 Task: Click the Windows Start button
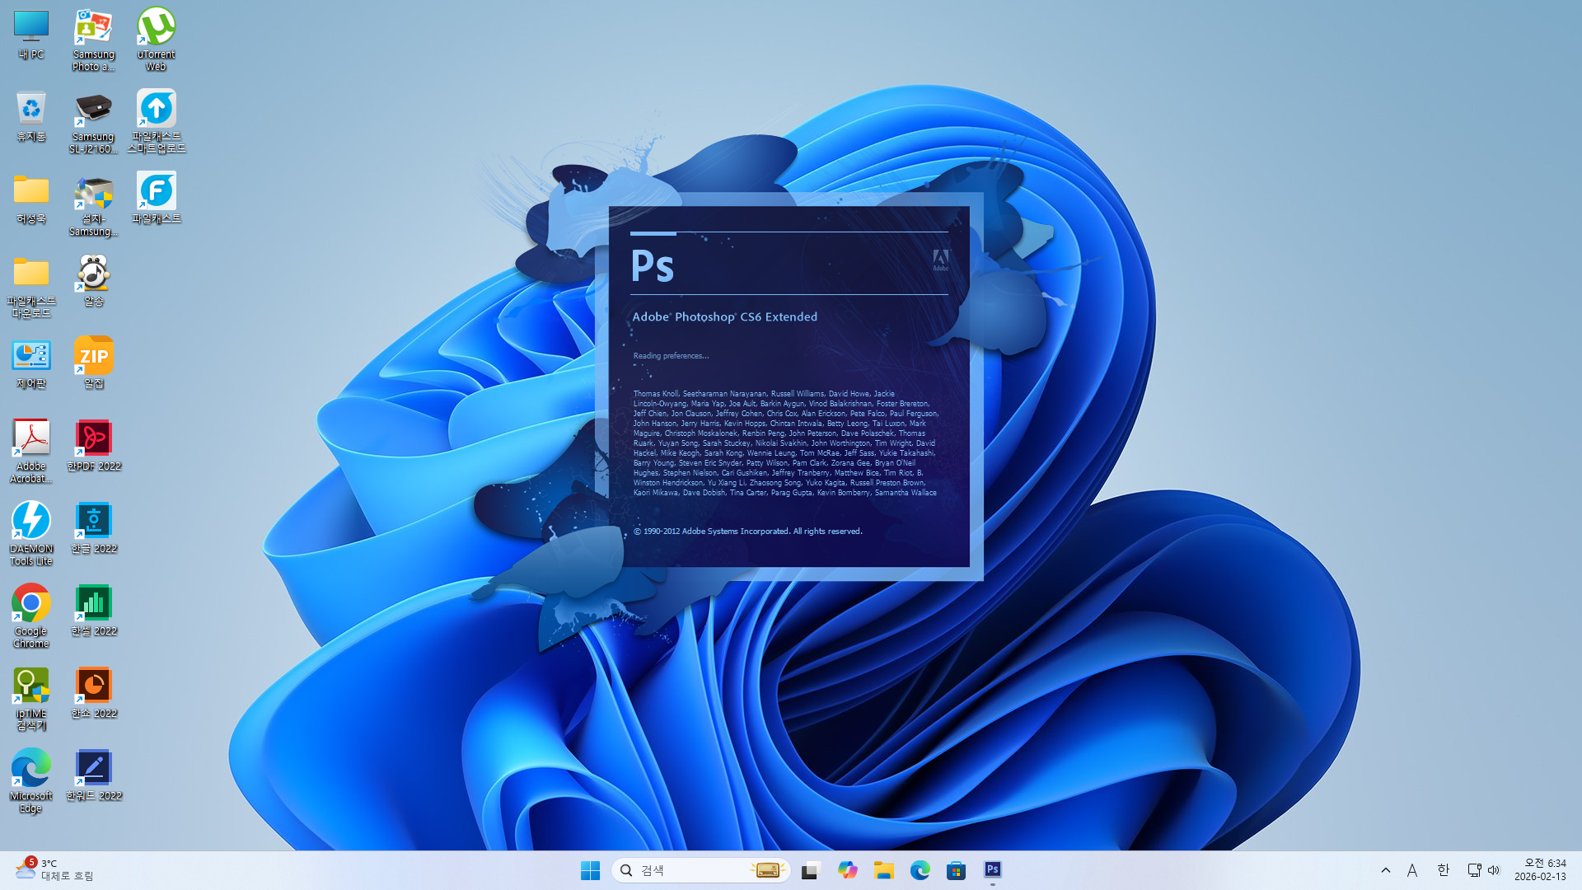(590, 870)
